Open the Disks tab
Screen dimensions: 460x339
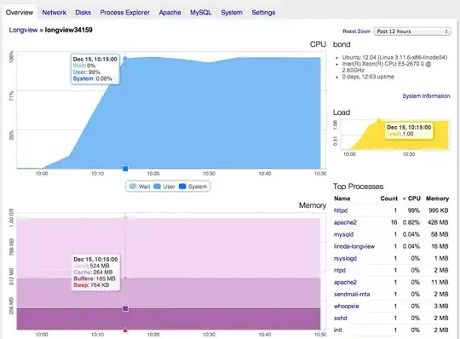[x=83, y=13]
